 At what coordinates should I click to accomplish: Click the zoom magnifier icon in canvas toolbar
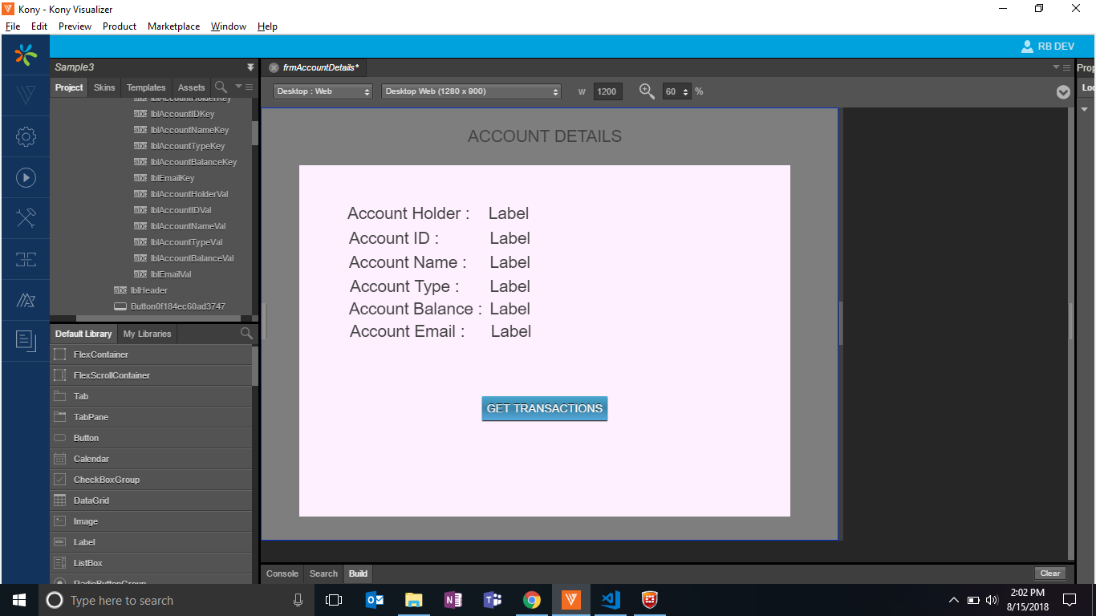647,91
